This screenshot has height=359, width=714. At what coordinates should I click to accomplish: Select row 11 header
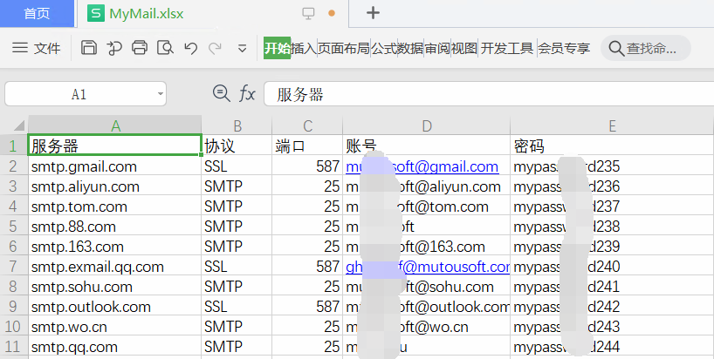coord(14,346)
